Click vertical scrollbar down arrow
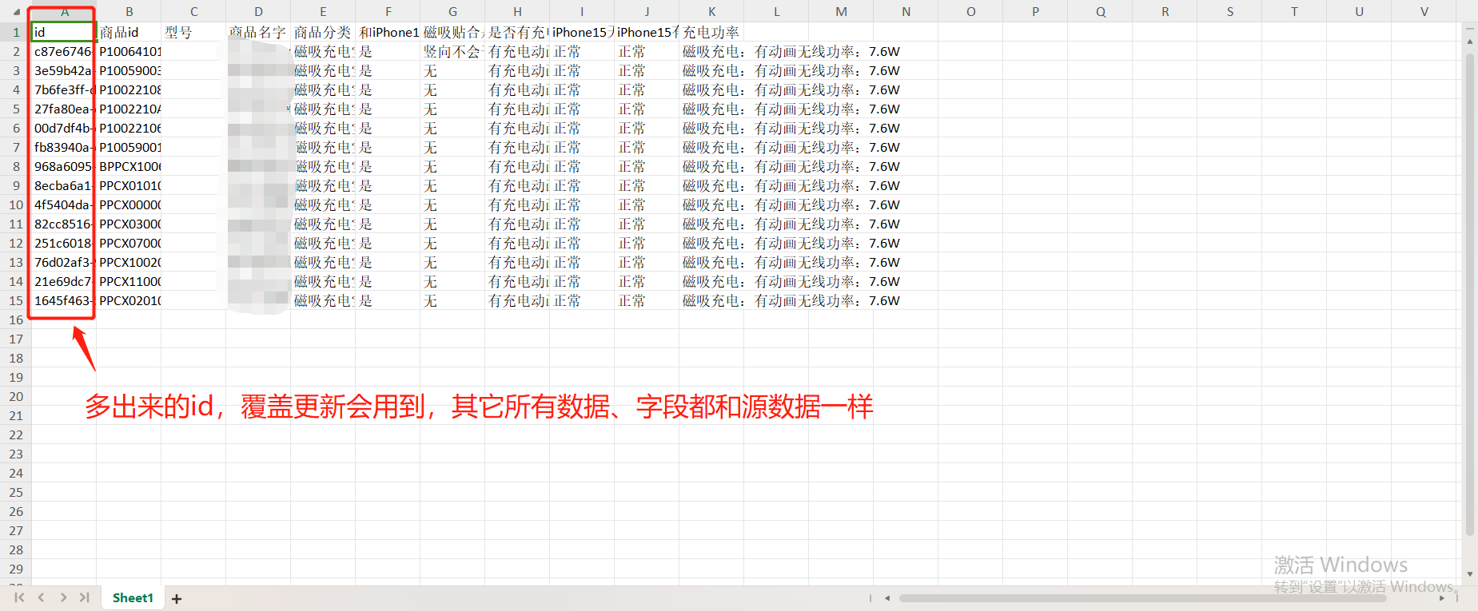 tap(1469, 573)
